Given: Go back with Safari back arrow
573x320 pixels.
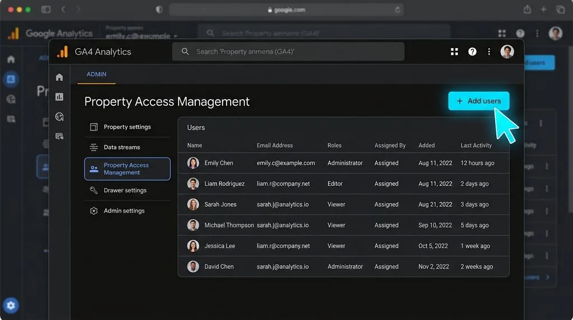Looking at the screenshot, I should [x=63, y=10].
